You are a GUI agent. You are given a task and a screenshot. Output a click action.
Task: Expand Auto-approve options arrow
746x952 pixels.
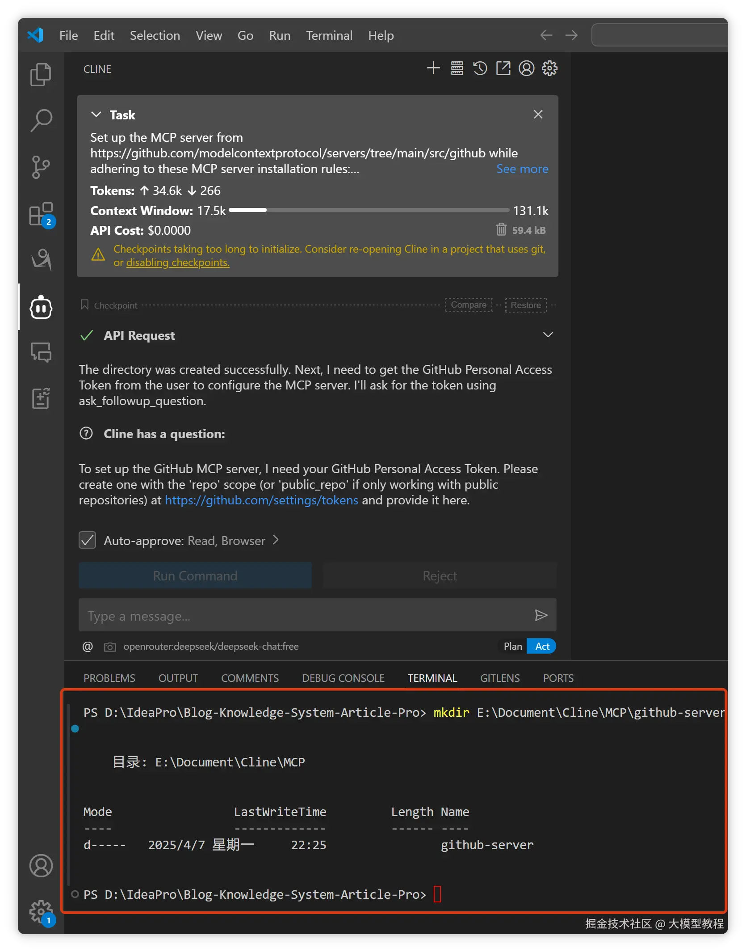(x=276, y=540)
